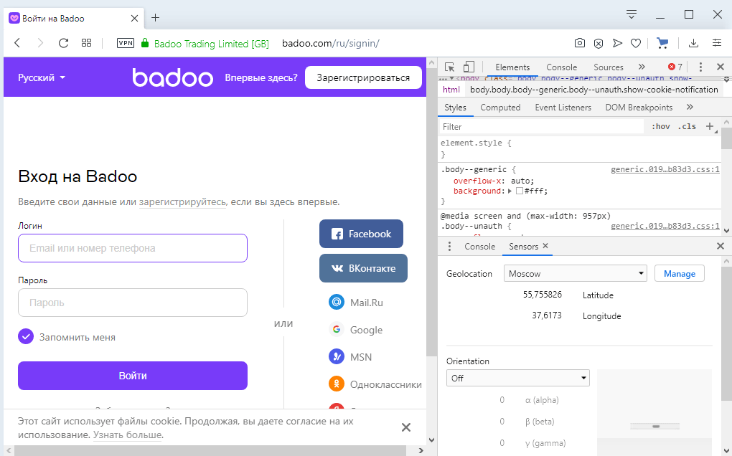
Task: Toggle device toolbar icon in DevTools
Action: pyautogui.click(x=469, y=67)
